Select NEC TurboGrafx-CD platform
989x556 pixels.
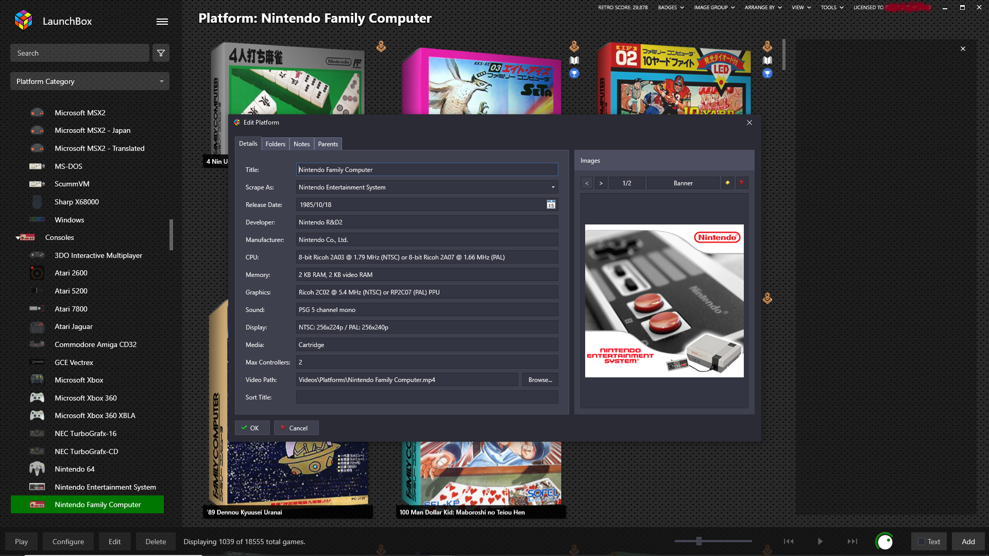(88, 451)
